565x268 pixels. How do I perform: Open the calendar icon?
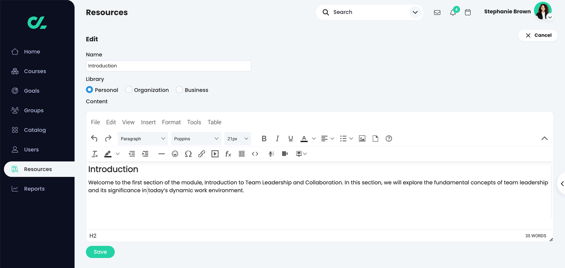[x=468, y=13]
